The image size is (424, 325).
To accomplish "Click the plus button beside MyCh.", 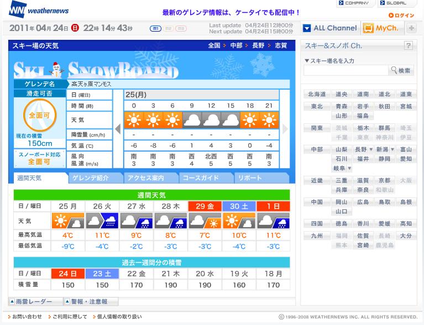I will [411, 28].
